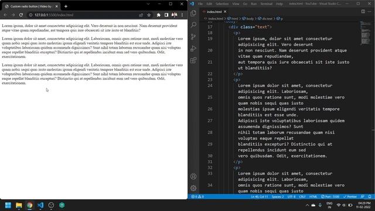Reload the Chrome page
This screenshot has height=211, width=375.
pos(21,15)
